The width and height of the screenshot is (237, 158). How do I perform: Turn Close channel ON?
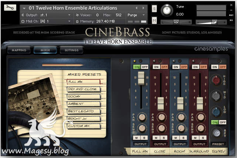pyautogui.click(x=156, y=67)
